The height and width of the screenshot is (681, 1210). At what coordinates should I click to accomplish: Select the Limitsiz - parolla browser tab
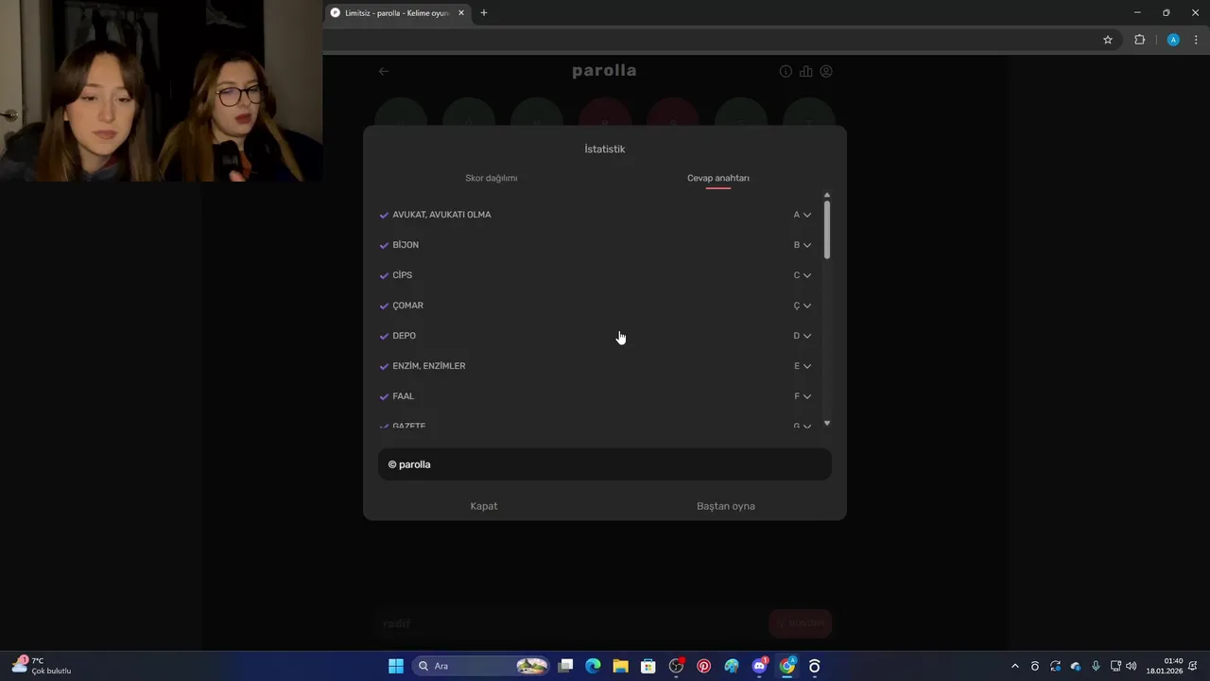397,13
